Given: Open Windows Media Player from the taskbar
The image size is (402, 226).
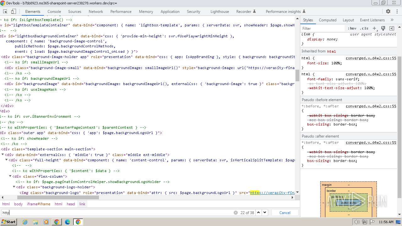Looking at the screenshot, I should [46, 222].
